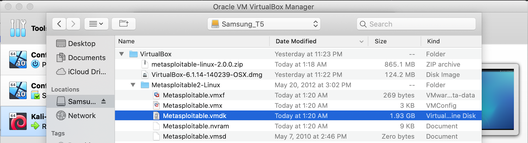The height and width of the screenshot is (143, 528).
Task: Click the Metasploitable.vmx file icon
Action: 157,106
